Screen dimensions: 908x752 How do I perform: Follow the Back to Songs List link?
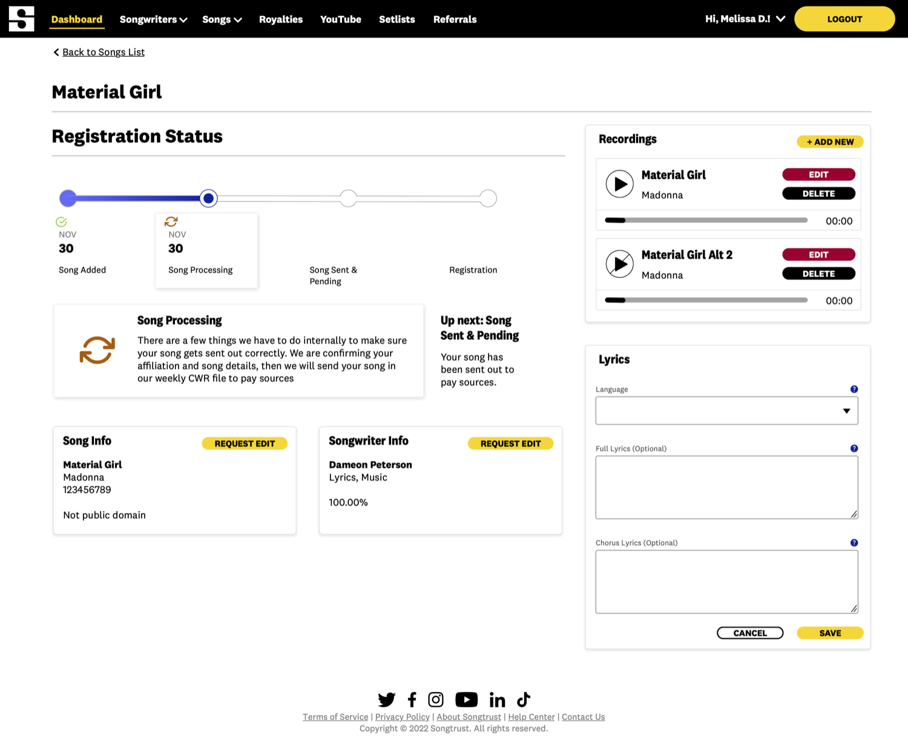coord(104,52)
